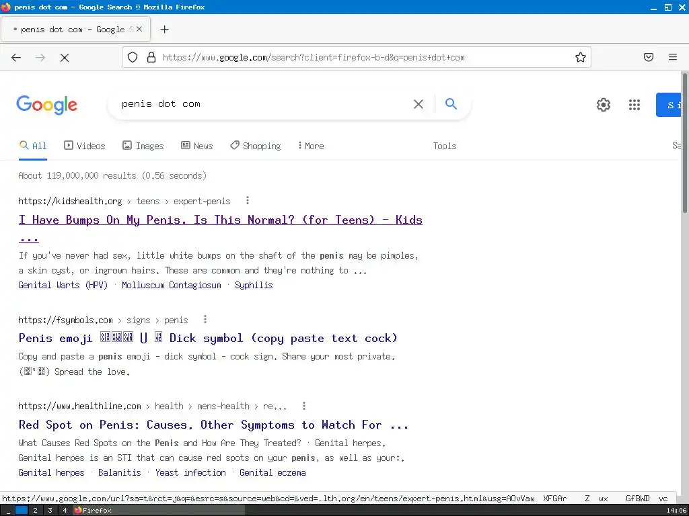
Task: View site security padlock info
Action: (151, 58)
